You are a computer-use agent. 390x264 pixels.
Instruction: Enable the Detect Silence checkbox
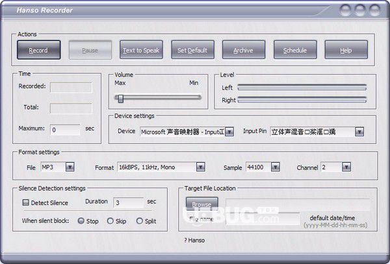point(25,202)
